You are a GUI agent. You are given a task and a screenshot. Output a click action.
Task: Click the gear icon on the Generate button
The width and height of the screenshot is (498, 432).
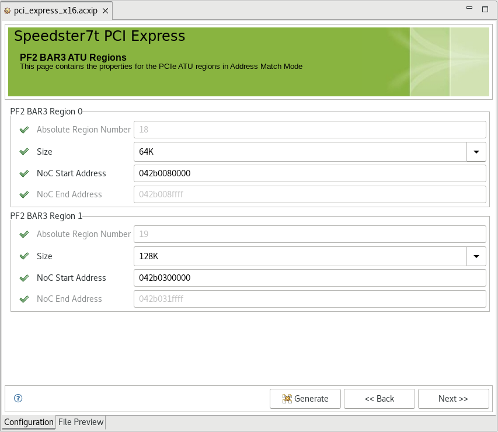pos(287,399)
